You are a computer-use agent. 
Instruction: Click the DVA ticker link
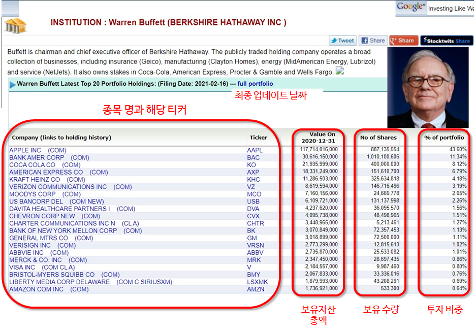(253, 209)
